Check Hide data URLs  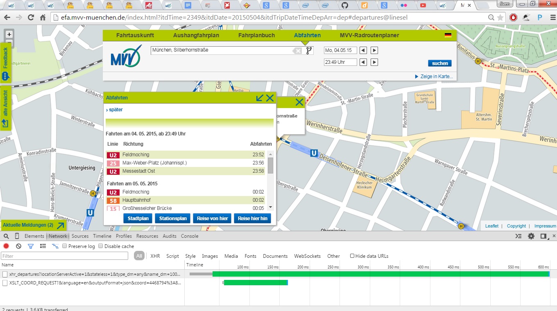pos(352,256)
